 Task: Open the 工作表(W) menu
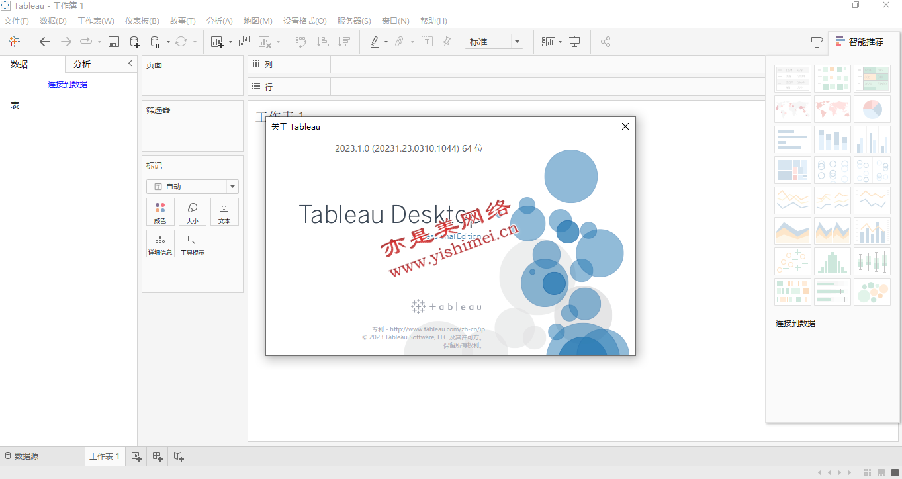(x=96, y=21)
